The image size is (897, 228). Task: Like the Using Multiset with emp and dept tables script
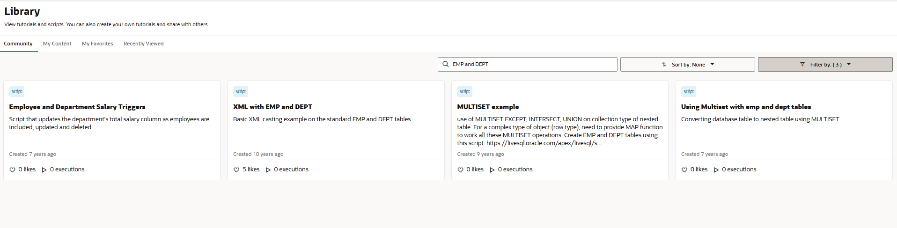(x=684, y=170)
